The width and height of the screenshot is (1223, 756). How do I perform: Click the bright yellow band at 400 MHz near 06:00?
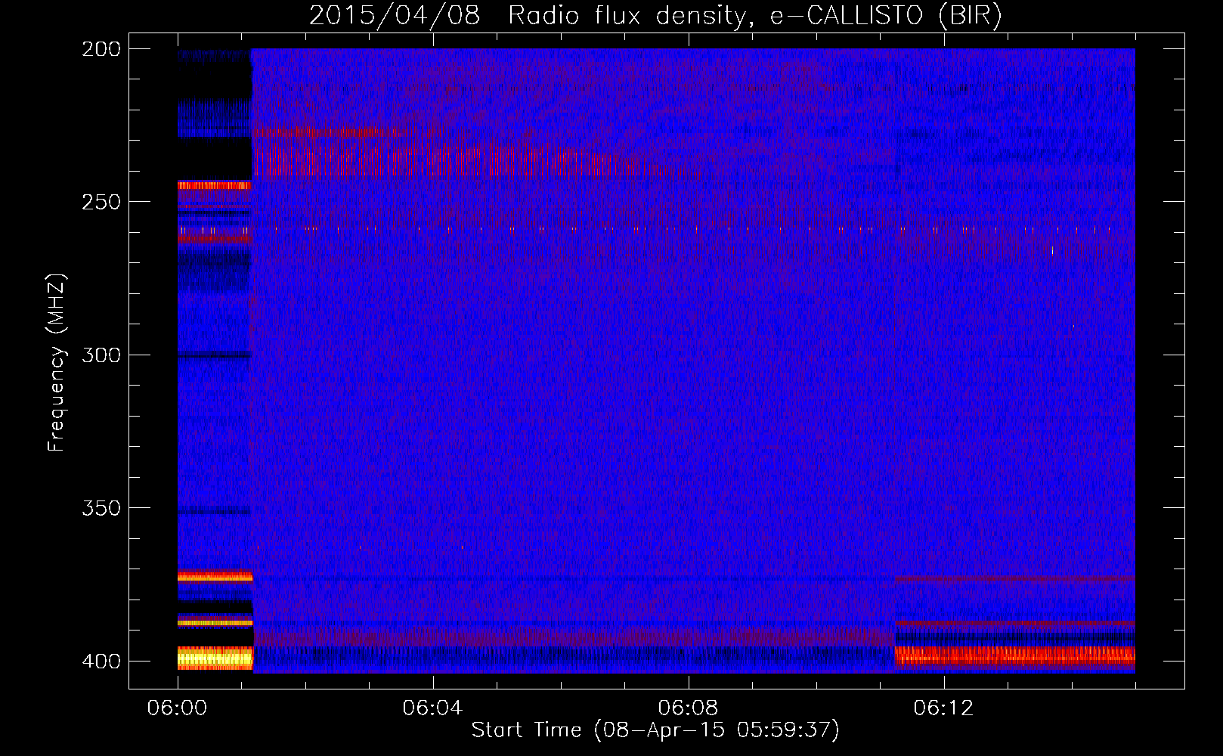tap(215, 658)
